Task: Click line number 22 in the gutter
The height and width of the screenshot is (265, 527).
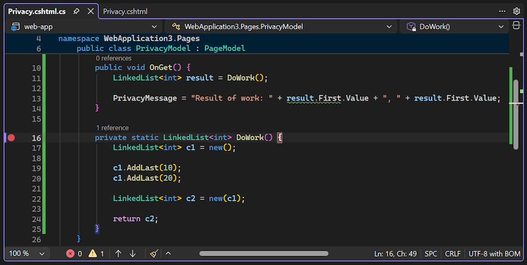Action: 36,199
